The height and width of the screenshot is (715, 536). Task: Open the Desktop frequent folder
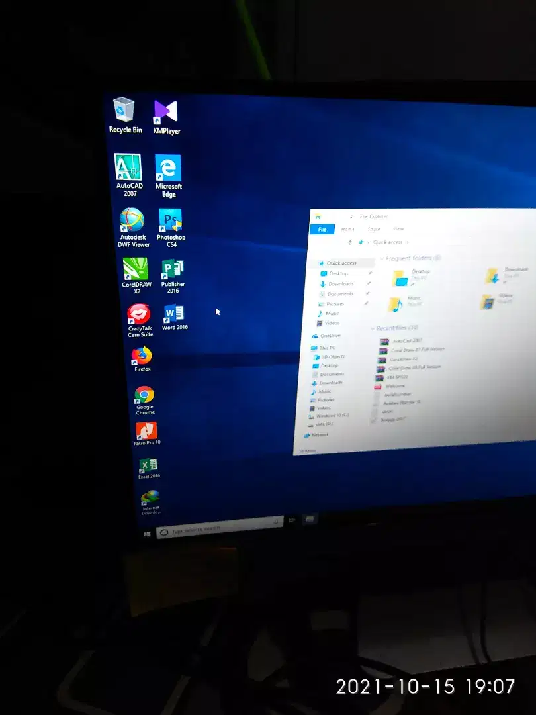pyautogui.click(x=412, y=277)
